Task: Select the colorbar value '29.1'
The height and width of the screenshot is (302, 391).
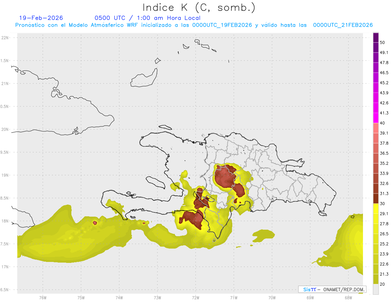Action: coord(384,214)
